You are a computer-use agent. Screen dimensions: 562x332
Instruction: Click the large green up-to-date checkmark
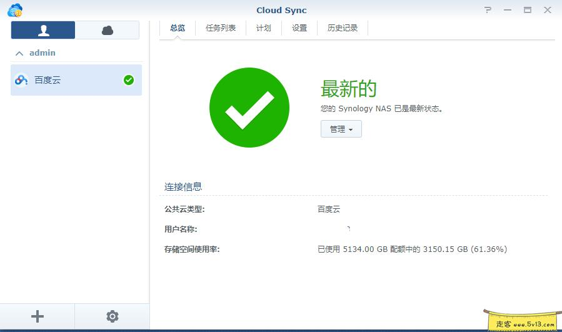(249, 108)
